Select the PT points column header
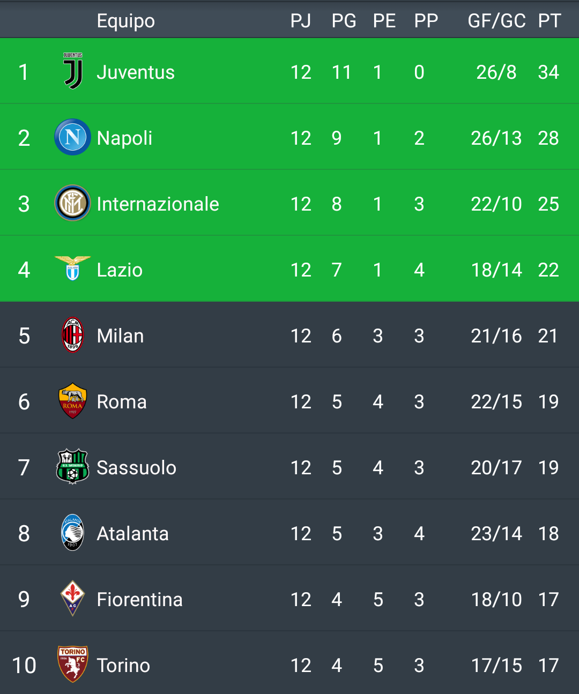 (549, 21)
